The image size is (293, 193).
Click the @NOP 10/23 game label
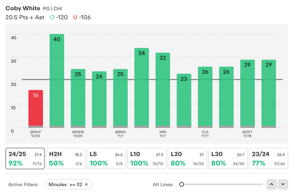tap(35, 134)
